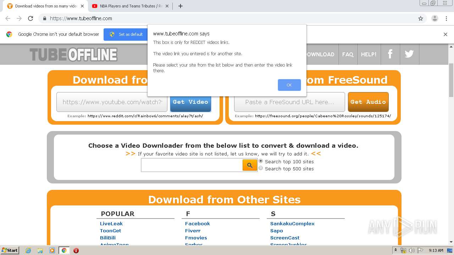Click the network tray icon
The height and width of the screenshot is (255, 454).
403,250
